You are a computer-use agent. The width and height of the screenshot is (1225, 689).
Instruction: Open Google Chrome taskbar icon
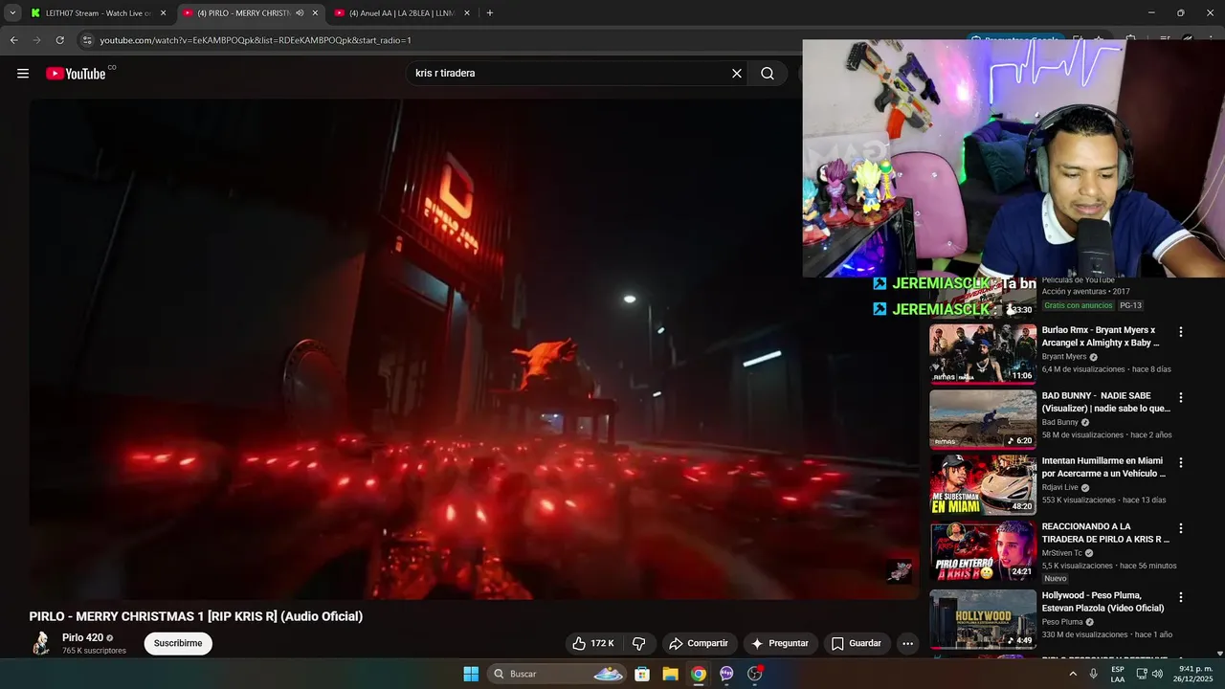pos(699,674)
